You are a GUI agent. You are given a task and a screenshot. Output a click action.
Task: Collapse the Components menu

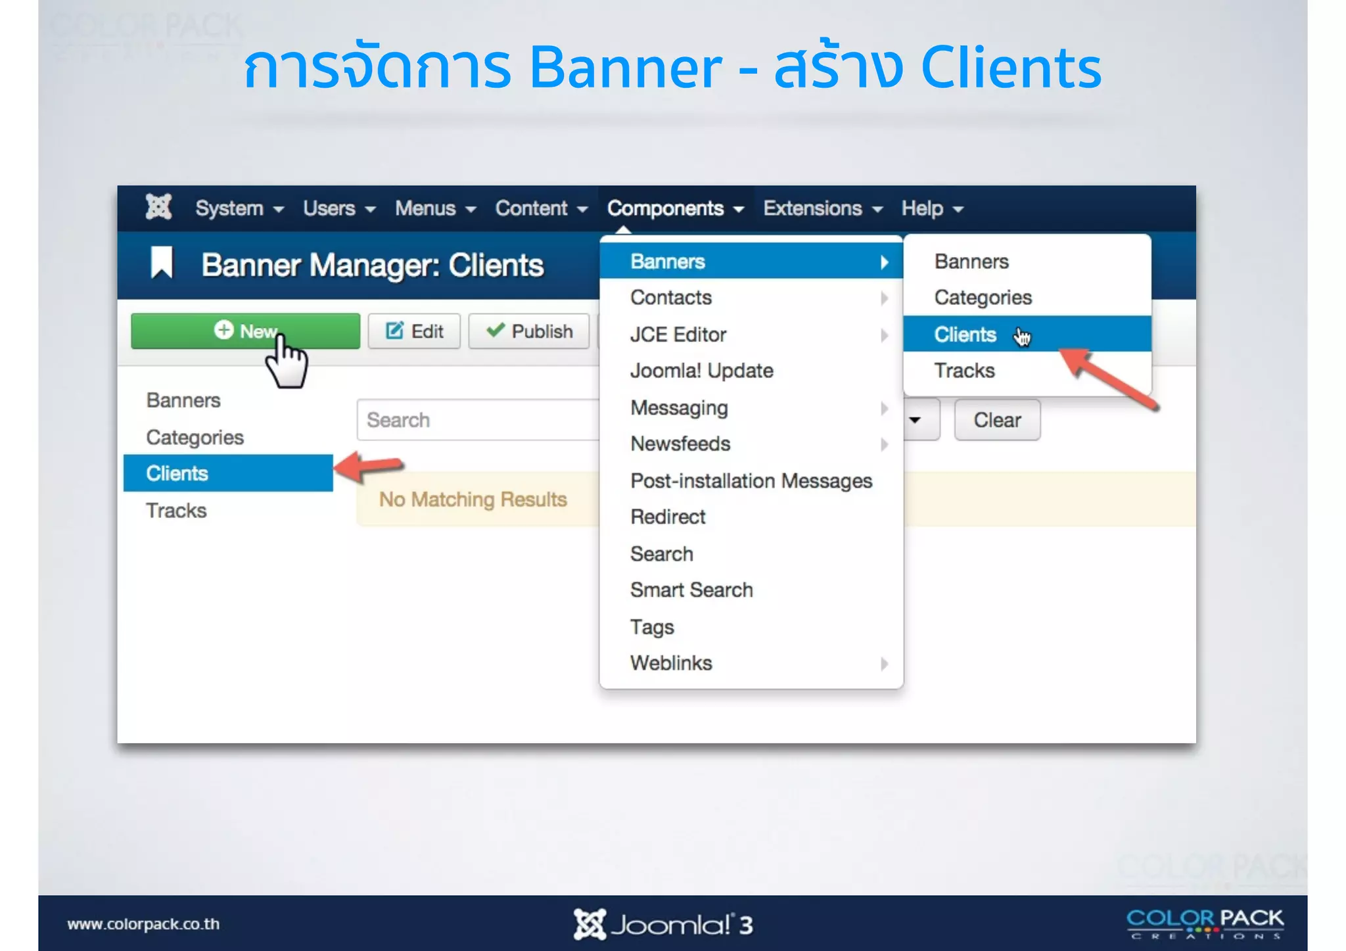pyautogui.click(x=675, y=208)
